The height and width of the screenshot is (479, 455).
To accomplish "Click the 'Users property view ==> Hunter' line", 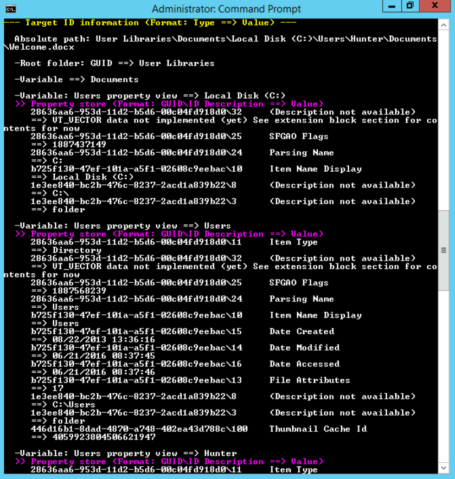I will point(125,454).
